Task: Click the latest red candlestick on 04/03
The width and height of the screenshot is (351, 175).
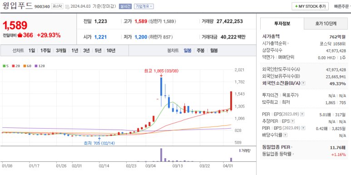Action: click(231, 101)
